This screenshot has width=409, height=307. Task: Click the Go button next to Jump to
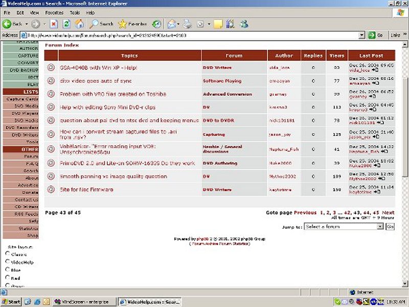[390, 227]
